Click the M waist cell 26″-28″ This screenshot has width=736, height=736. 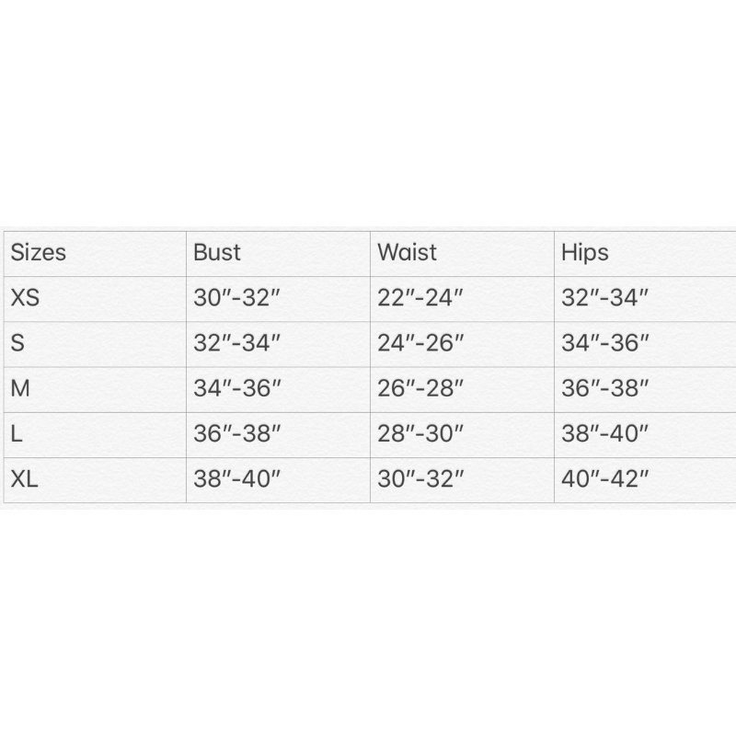click(420, 388)
